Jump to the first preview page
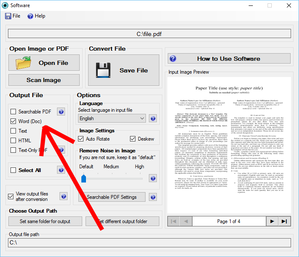The width and height of the screenshot is (299, 257). point(174,221)
